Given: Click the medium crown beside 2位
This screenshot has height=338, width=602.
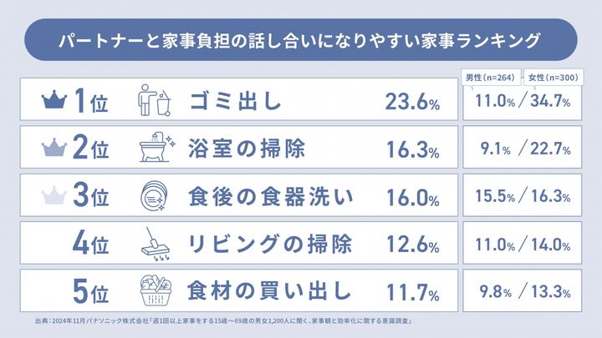Looking at the screenshot, I should [54, 150].
